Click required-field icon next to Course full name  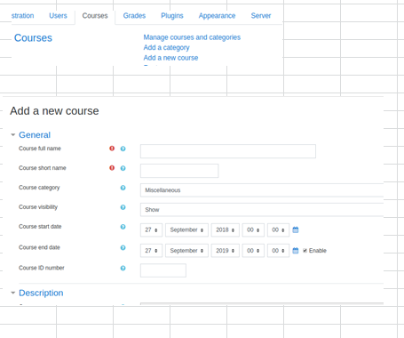[x=112, y=149]
